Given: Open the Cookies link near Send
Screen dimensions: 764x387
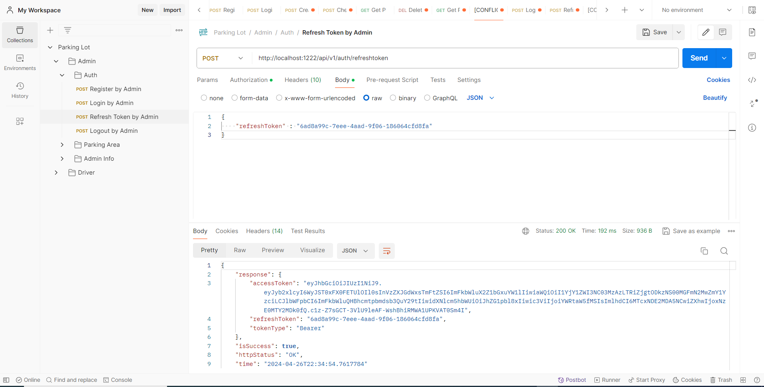Looking at the screenshot, I should [718, 80].
